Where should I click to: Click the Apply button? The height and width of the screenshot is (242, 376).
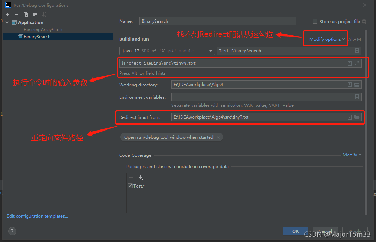[355, 231]
